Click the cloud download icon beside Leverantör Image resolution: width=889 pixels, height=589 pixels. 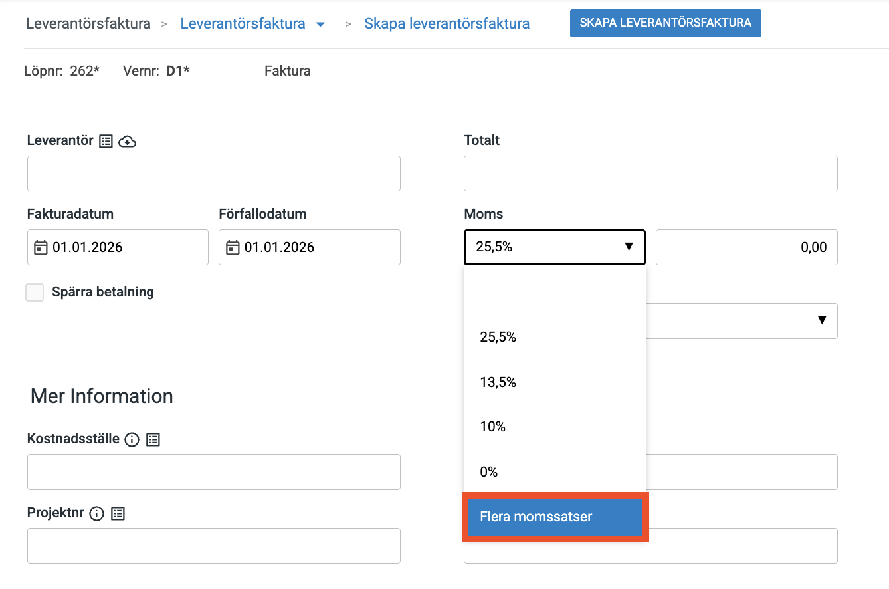pos(127,141)
